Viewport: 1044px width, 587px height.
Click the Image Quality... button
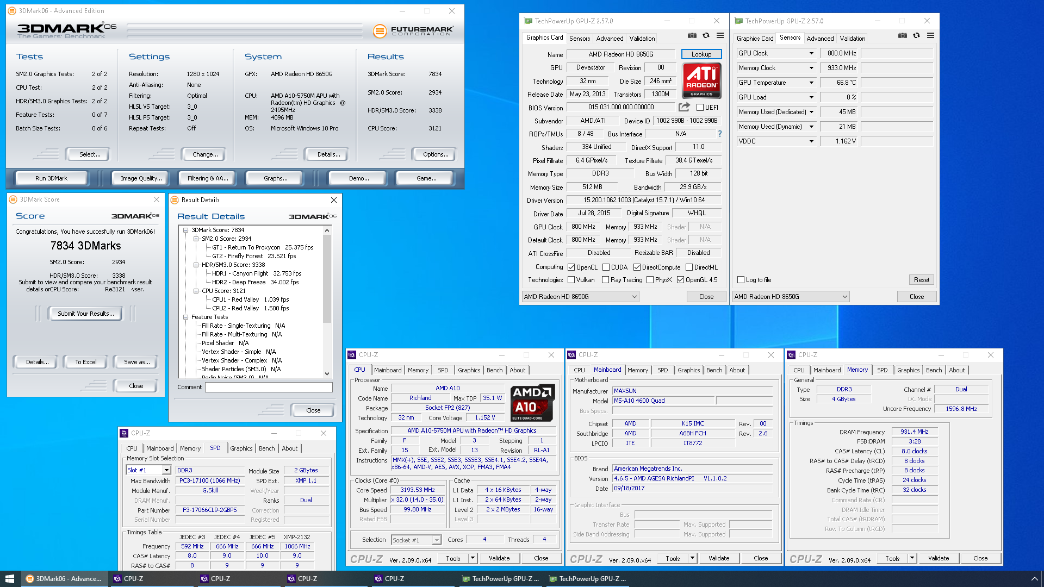point(141,178)
